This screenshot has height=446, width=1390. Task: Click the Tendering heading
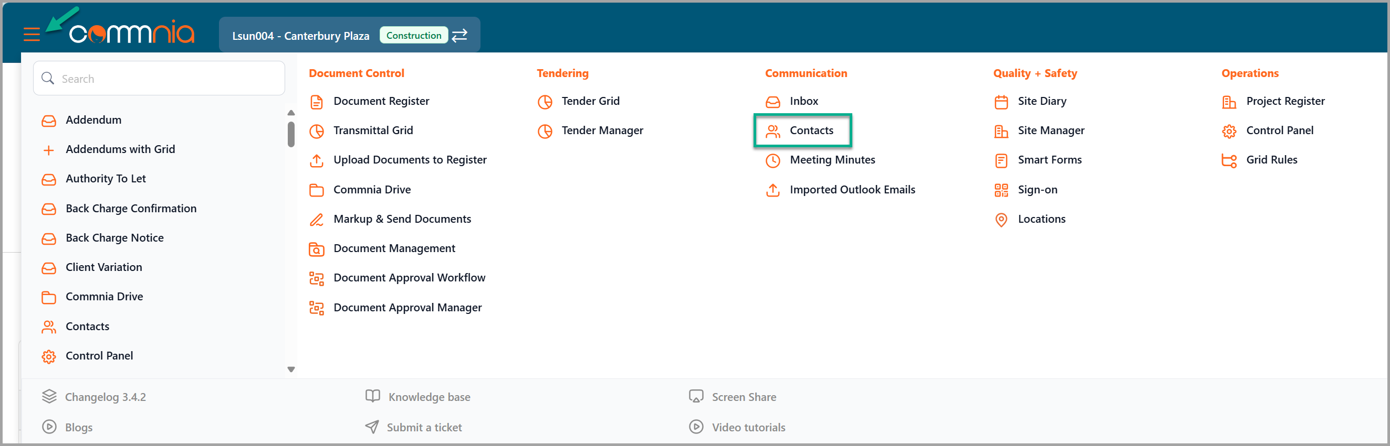[562, 73]
